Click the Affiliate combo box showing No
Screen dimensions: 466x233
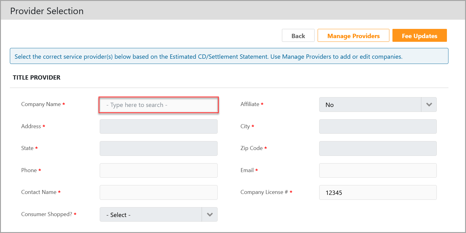370,105
